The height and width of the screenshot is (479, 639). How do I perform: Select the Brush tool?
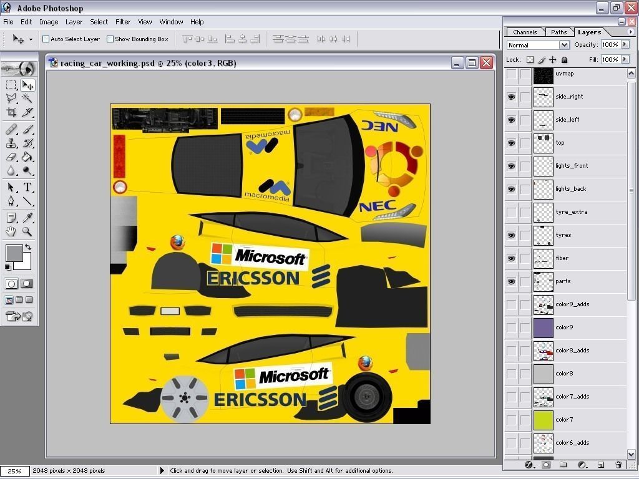tap(27, 130)
